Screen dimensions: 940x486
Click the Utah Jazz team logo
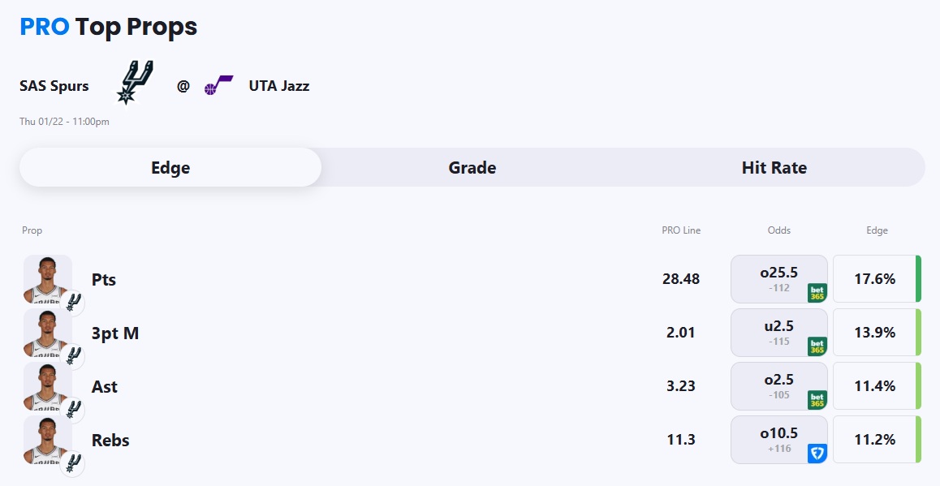218,85
